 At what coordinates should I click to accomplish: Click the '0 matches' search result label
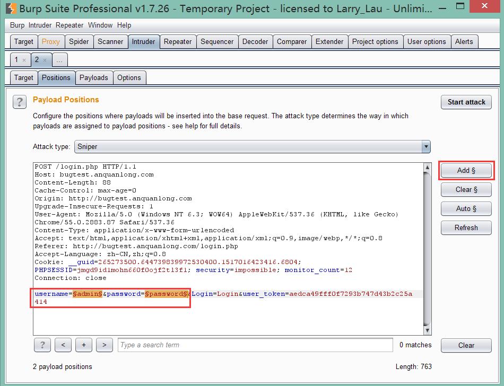(x=415, y=345)
